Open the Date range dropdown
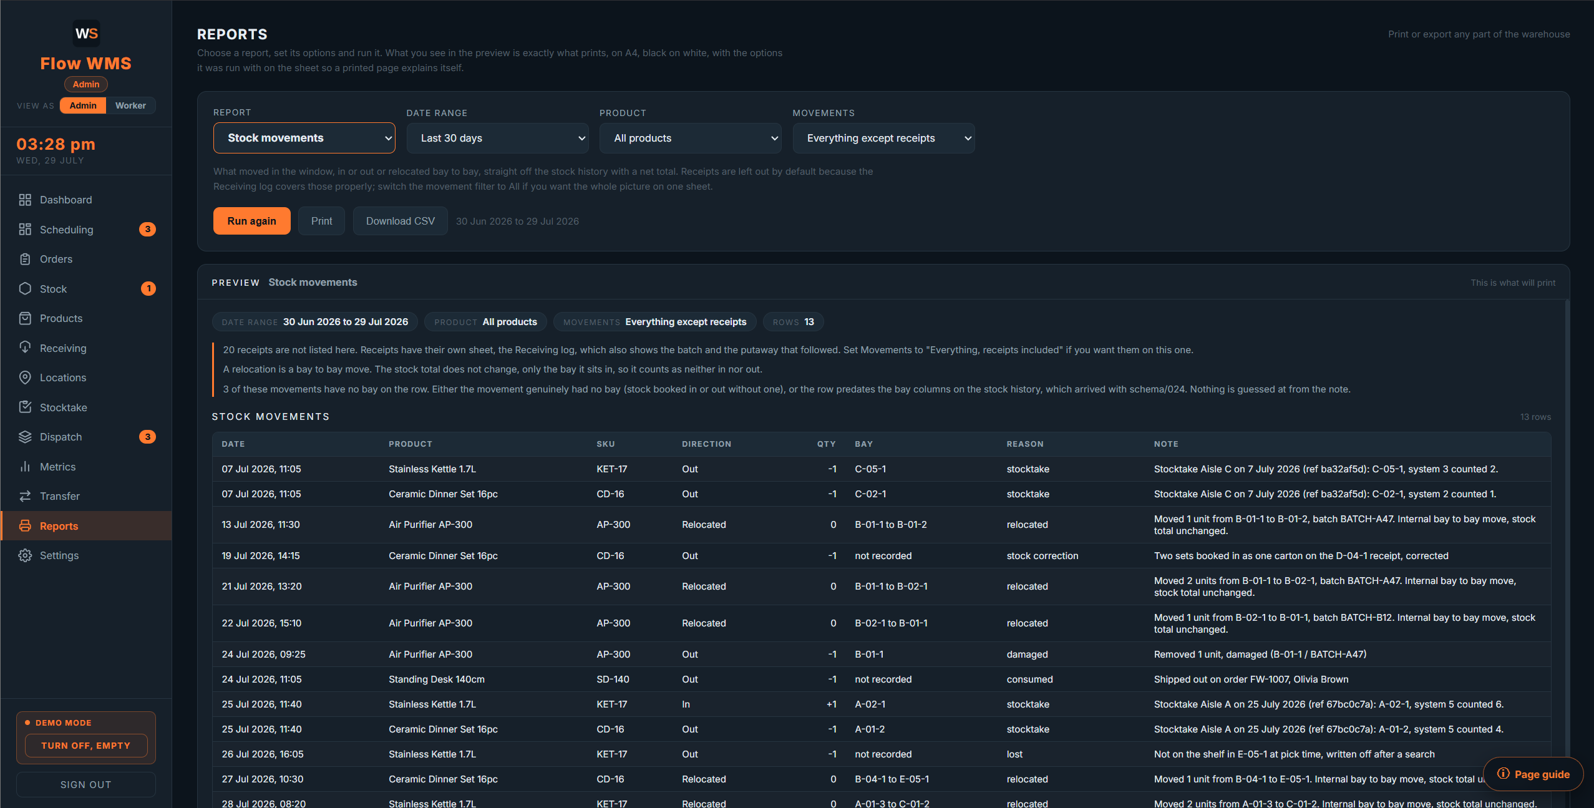The image size is (1594, 808). click(x=498, y=138)
